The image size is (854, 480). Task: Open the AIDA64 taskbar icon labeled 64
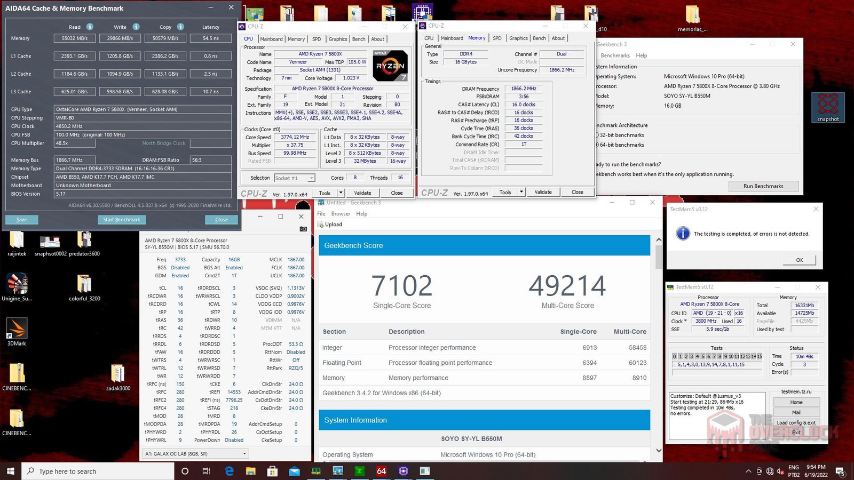click(x=381, y=471)
